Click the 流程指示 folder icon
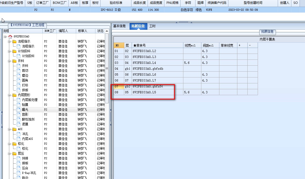Image resolution: width=305 pixels, height=179 pixels. click(14, 41)
